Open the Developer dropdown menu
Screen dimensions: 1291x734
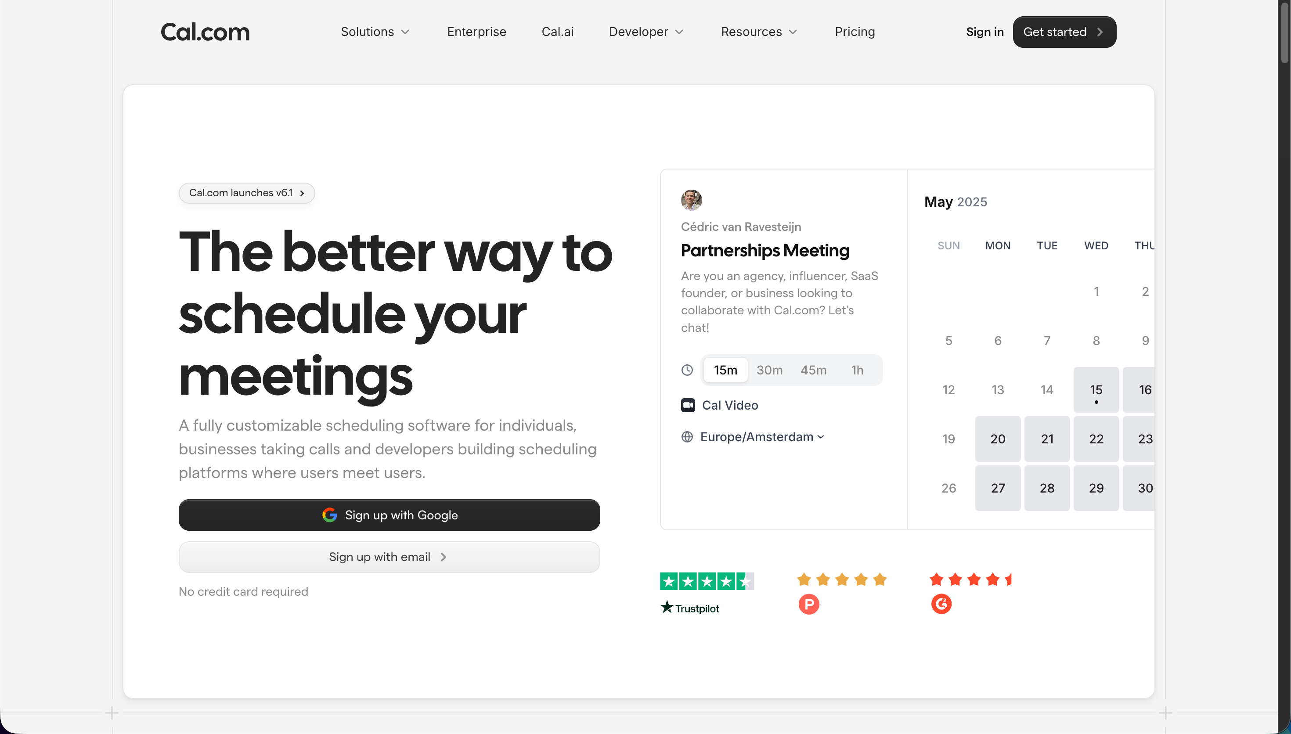[646, 32]
